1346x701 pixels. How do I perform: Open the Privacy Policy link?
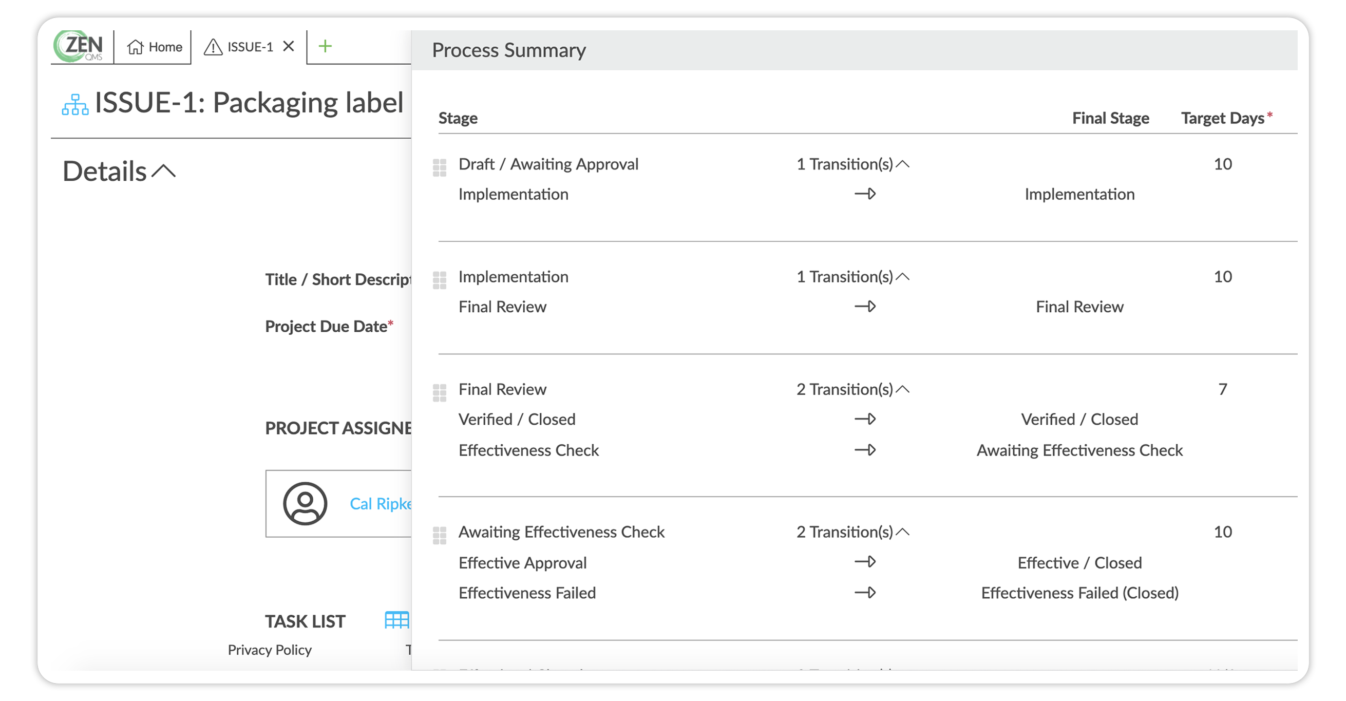point(270,650)
